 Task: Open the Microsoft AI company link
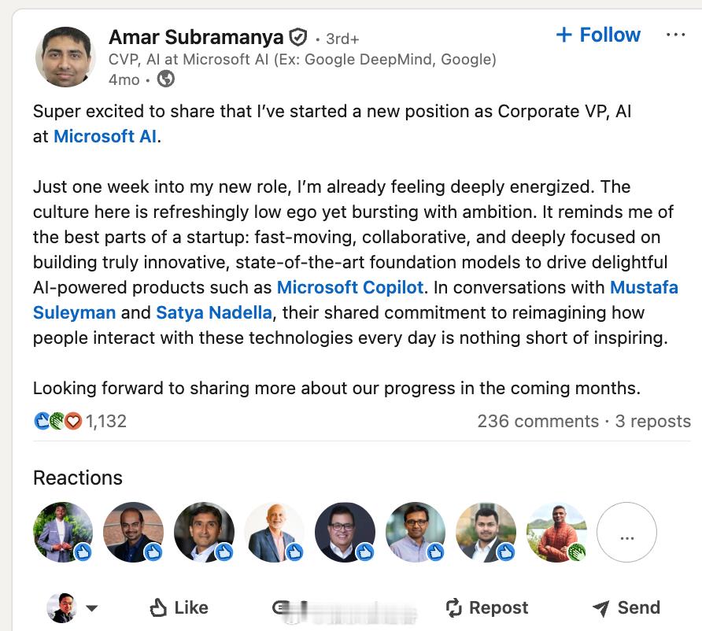105,136
